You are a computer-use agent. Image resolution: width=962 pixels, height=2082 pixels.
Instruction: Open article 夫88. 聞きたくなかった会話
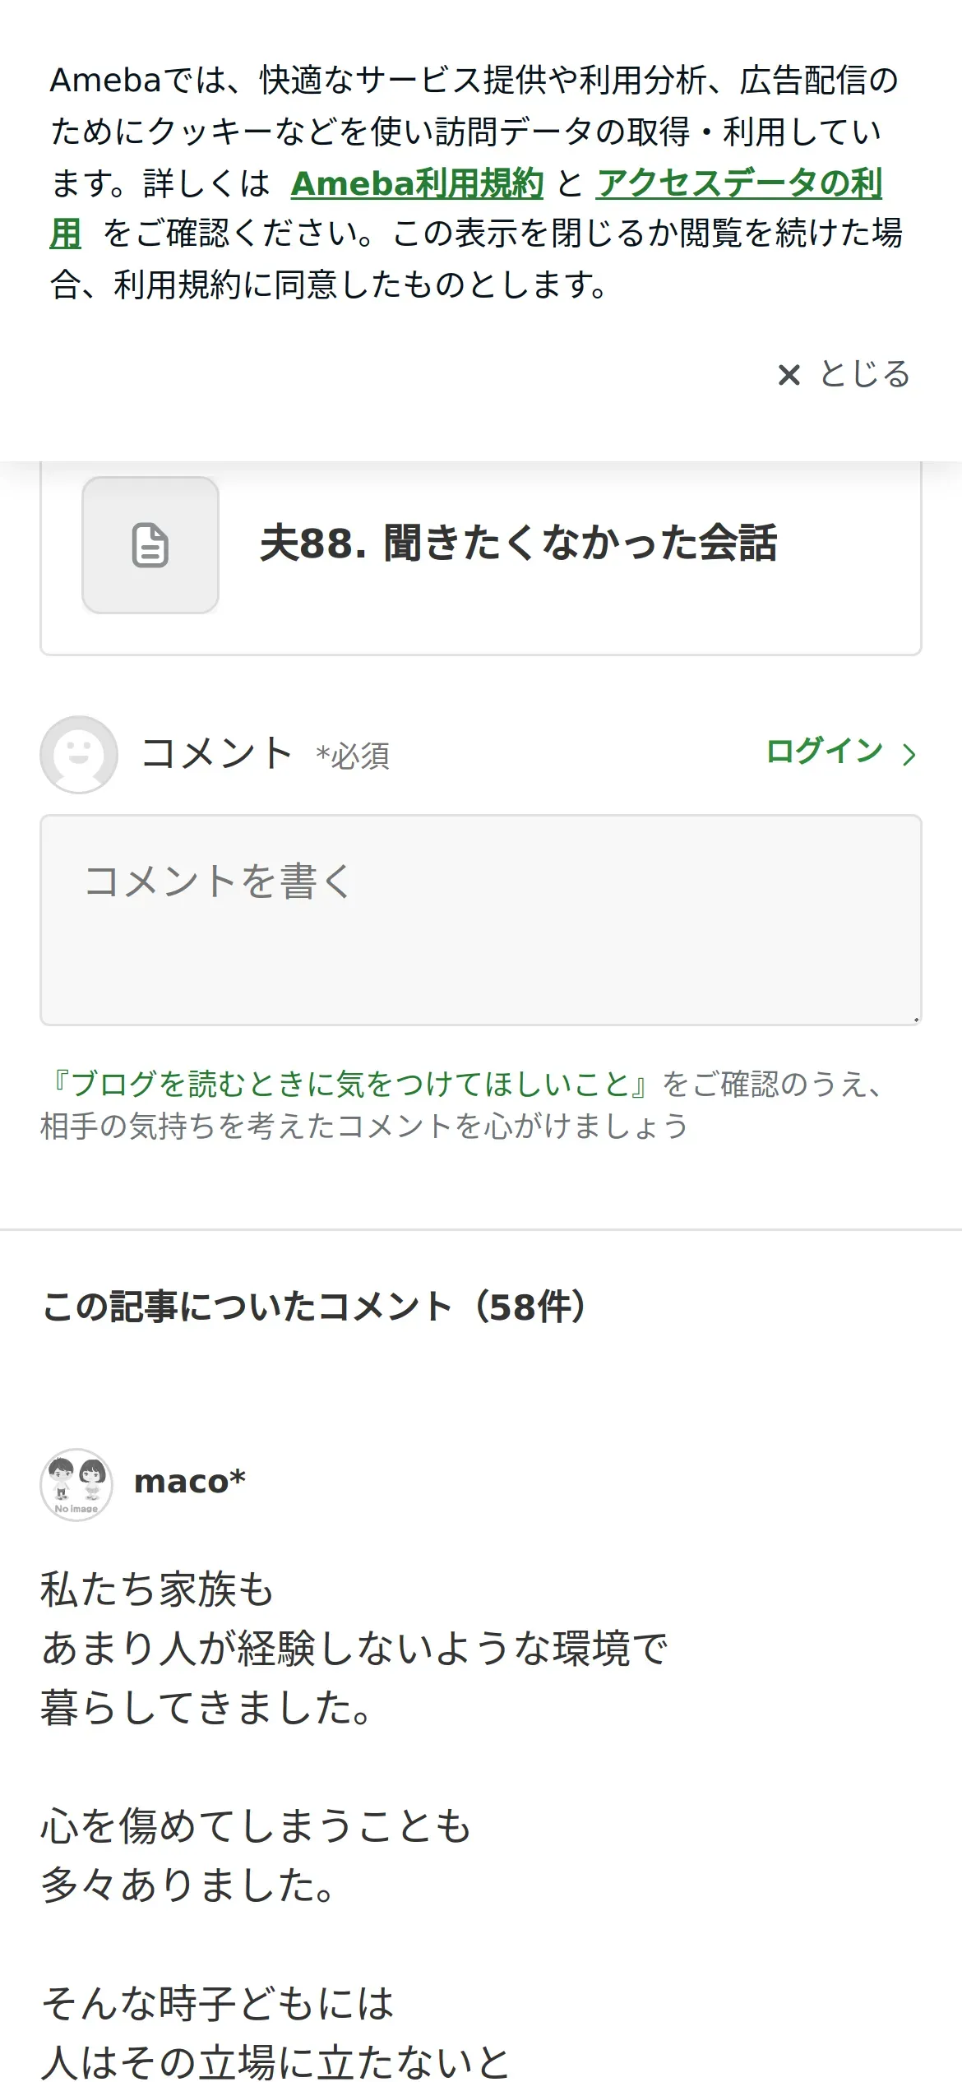pos(518,544)
